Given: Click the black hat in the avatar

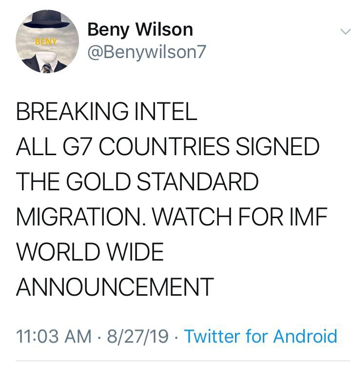Looking at the screenshot, I should (47, 22).
